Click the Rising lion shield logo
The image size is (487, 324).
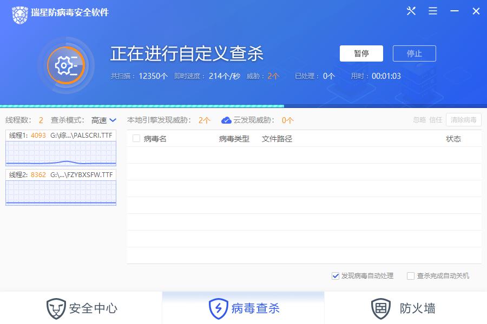(x=20, y=15)
